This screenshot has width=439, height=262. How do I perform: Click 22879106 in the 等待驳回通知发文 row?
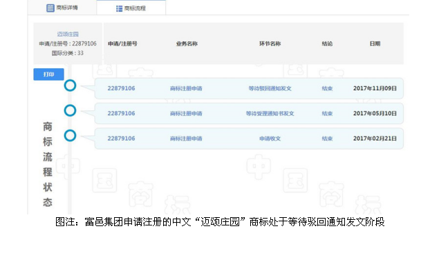[x=121, y=88]
